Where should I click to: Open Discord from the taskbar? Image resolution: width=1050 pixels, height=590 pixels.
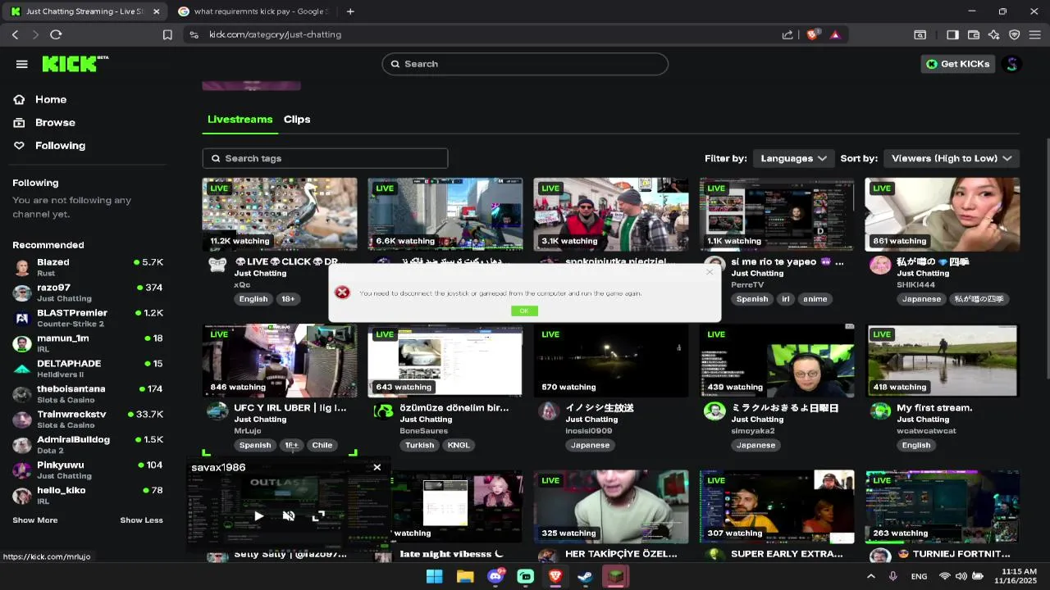pos(495,576)
